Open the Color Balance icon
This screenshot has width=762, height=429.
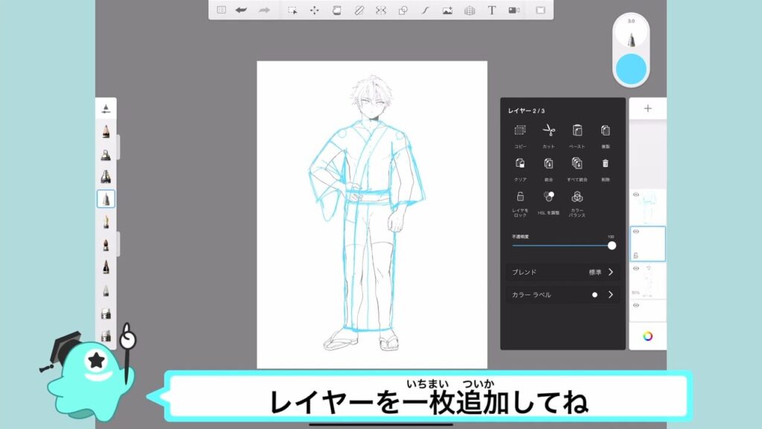577,197
